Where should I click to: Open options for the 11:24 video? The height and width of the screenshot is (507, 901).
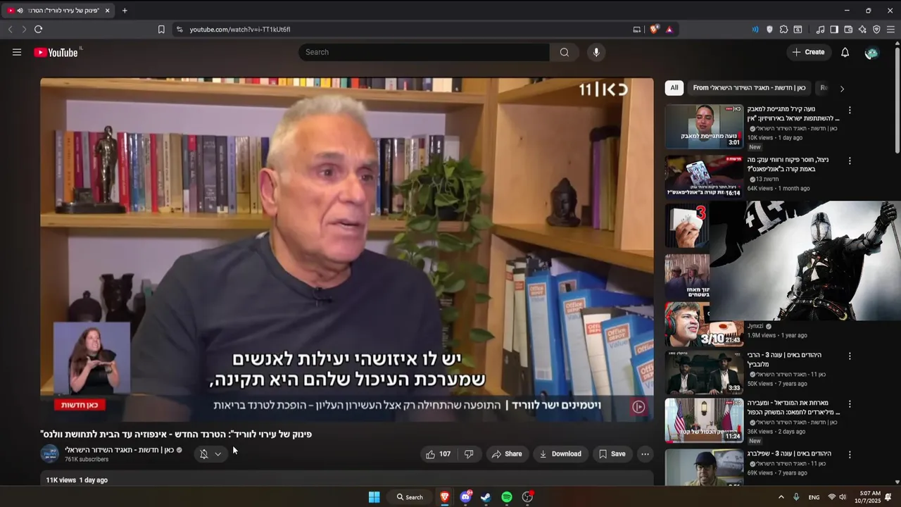[x=850, y=405]
